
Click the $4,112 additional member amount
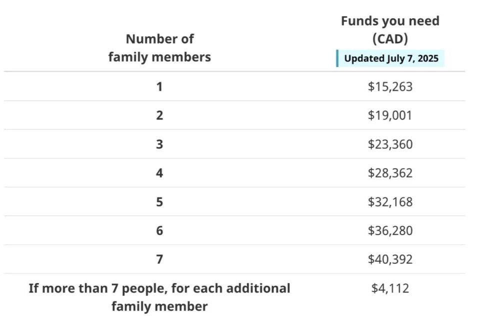[390, 288]
